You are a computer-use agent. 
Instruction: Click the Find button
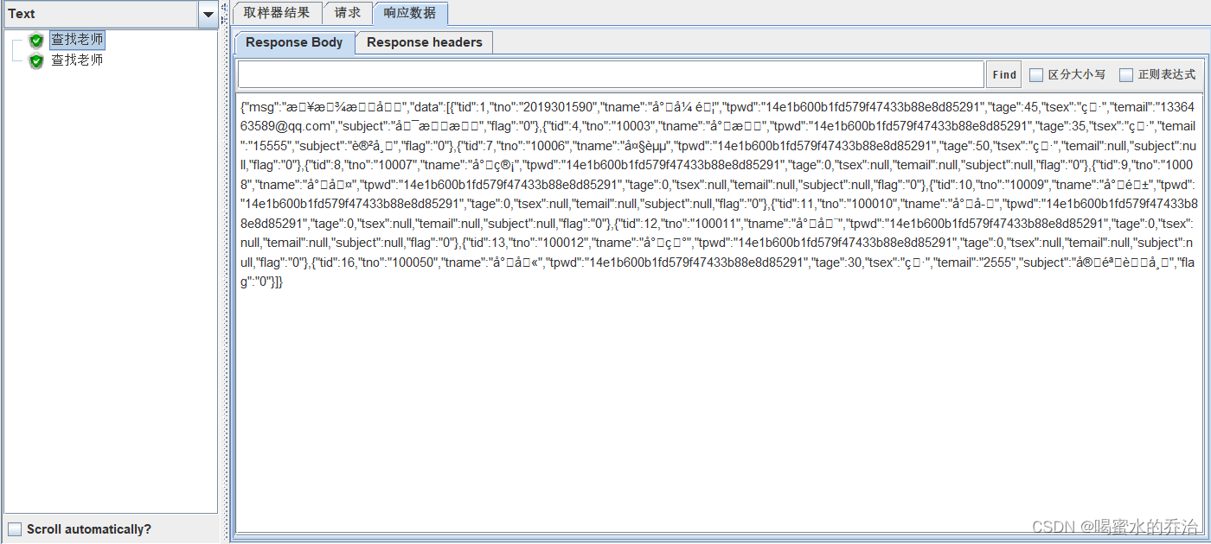coord(1004,74)
